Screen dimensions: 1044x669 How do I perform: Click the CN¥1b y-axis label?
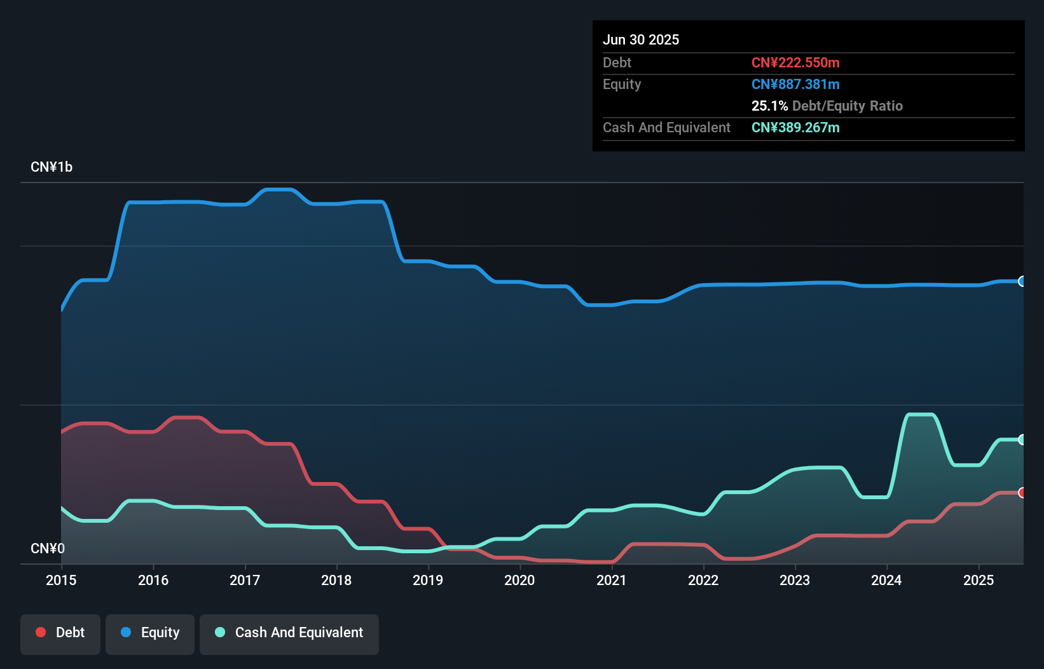52,167
